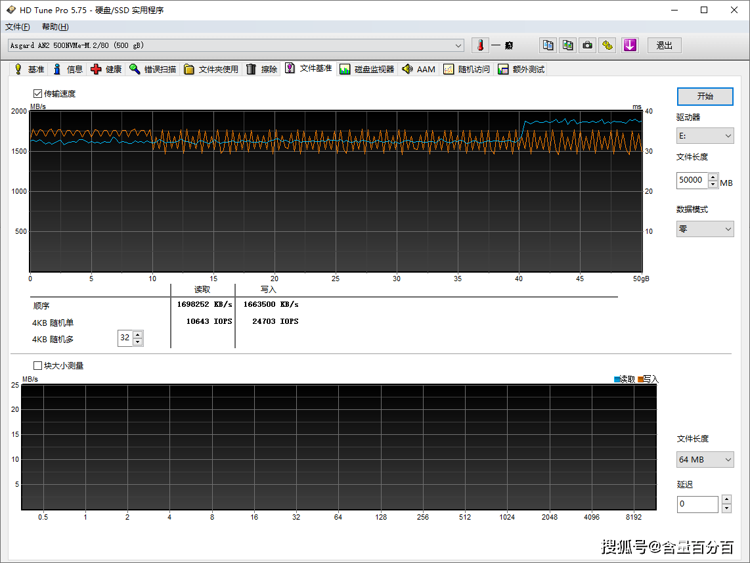Open the 健康 tab with red cross

pyautogui.click(x=106, y=69)
